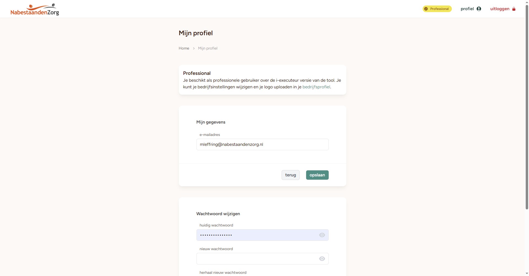Viewport: 529px width, 276px height.
Task: Click the NabestaandenZorg logo
Action: [x=35, y=10]
